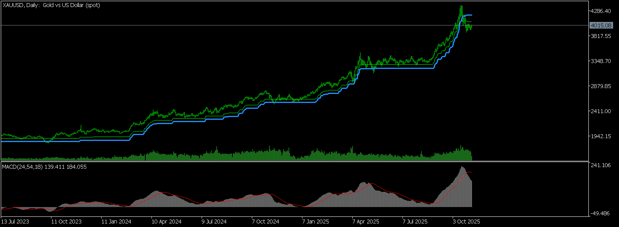Click the XAUUSD Daily chart title
This screenshot has width=619, height=227.
(x=51, y=5)
